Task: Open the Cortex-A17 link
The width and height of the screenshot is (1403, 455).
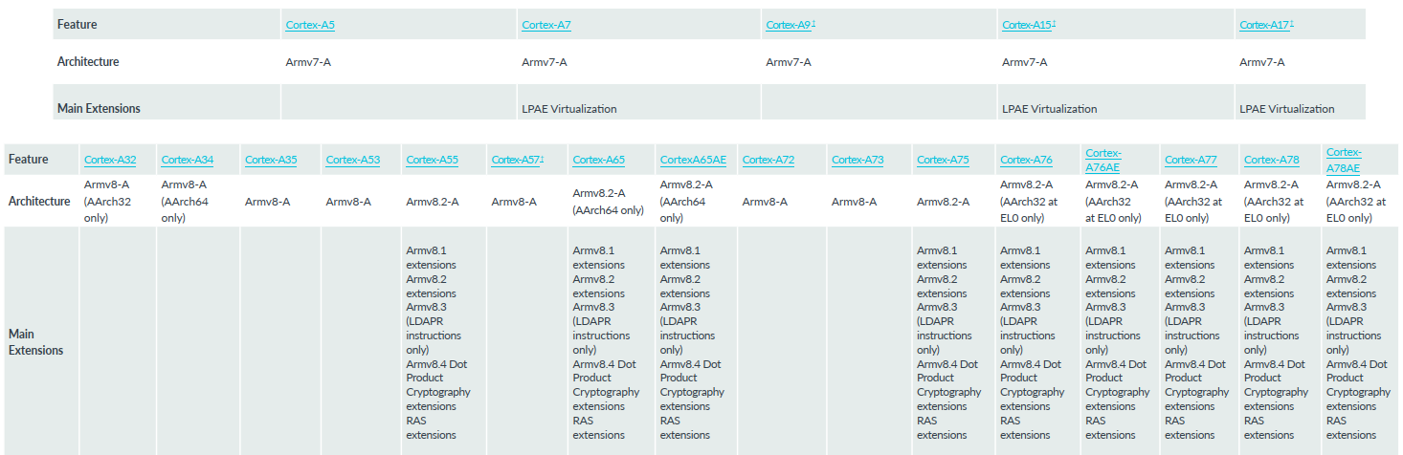Action: point(1264,25)
